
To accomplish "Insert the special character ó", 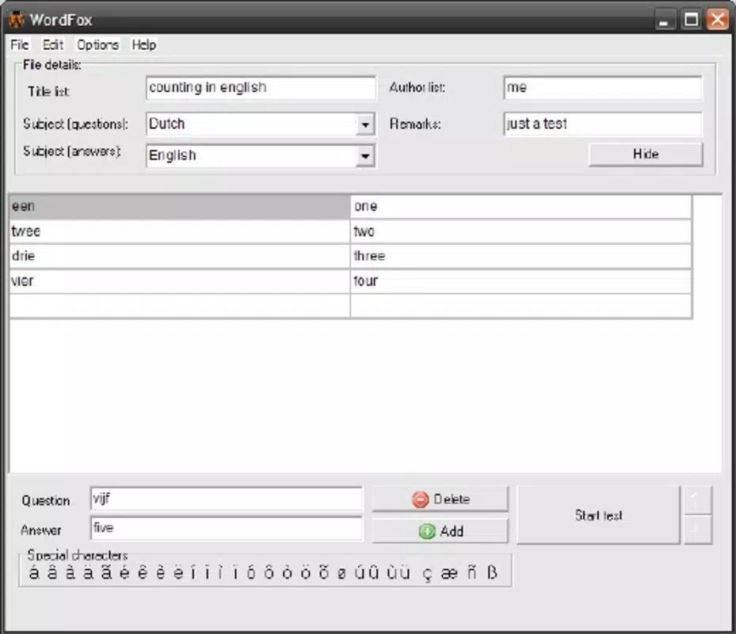I will (250, 572).
